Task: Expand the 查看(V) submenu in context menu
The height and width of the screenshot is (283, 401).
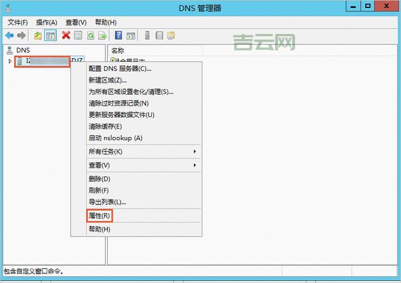Action: (x=144, y=165)
